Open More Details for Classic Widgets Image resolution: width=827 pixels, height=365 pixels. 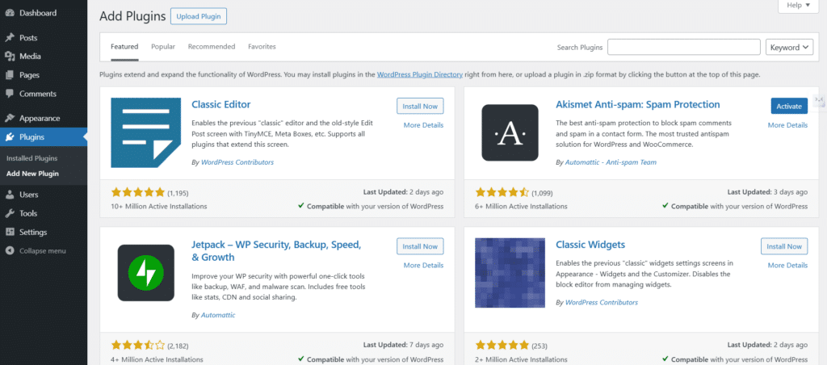click(787, 266)
